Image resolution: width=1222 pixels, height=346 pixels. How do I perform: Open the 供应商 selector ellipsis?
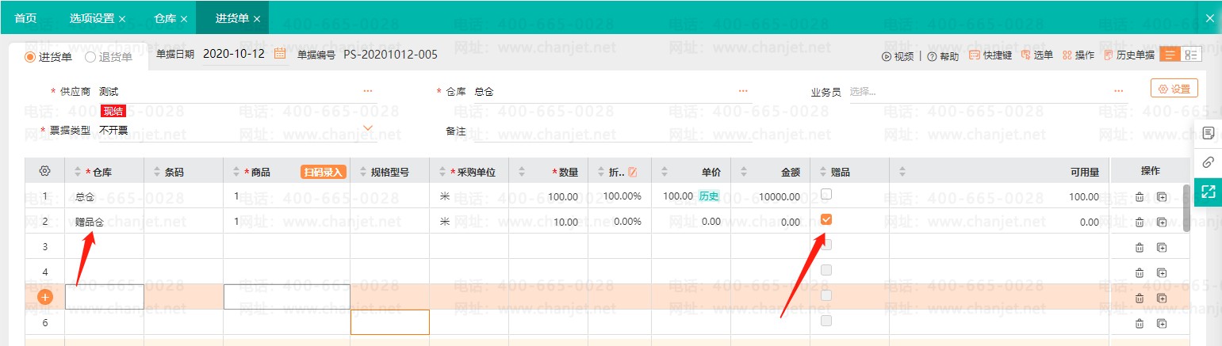click(x=368, y=92)
